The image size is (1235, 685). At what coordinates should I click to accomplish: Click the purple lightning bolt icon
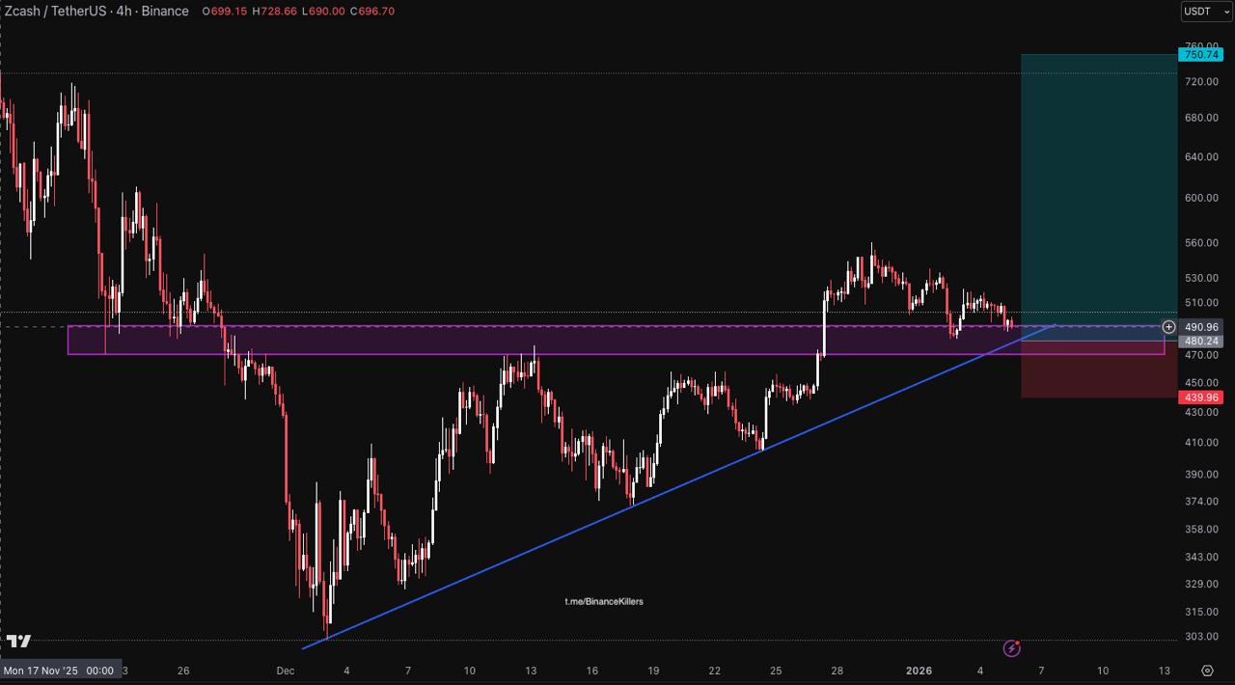coord(1011,648)
